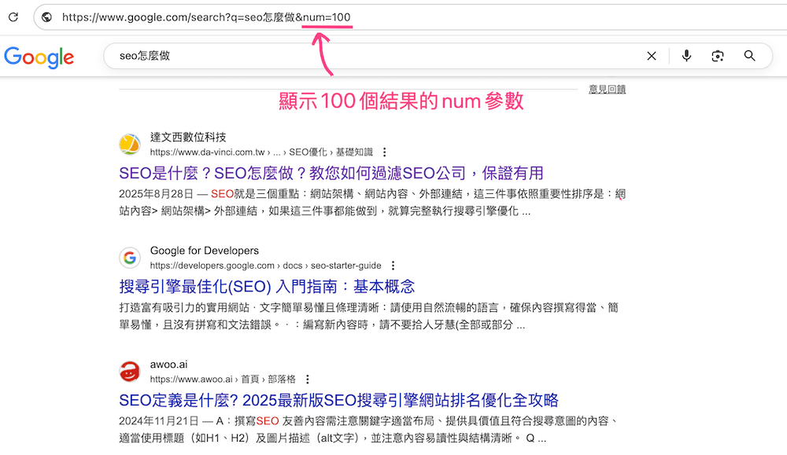Image resolution: width=787 pixels, height=455 pixels.
Task: Clear the search box with X icon
Action: (x=652, y=56)
